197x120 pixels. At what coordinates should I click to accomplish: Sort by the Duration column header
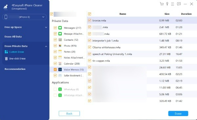(186, 14)
